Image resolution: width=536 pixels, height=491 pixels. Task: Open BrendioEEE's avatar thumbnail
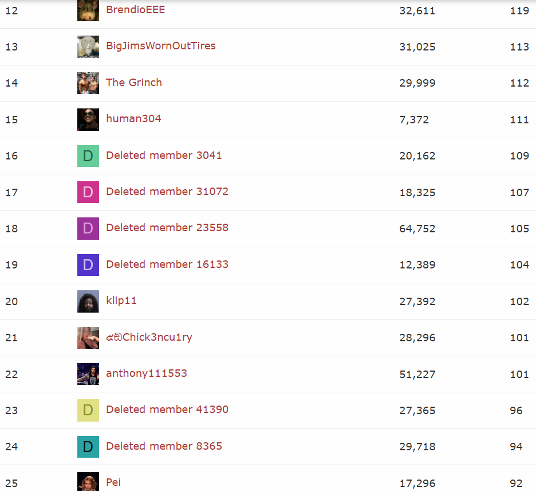88,11
